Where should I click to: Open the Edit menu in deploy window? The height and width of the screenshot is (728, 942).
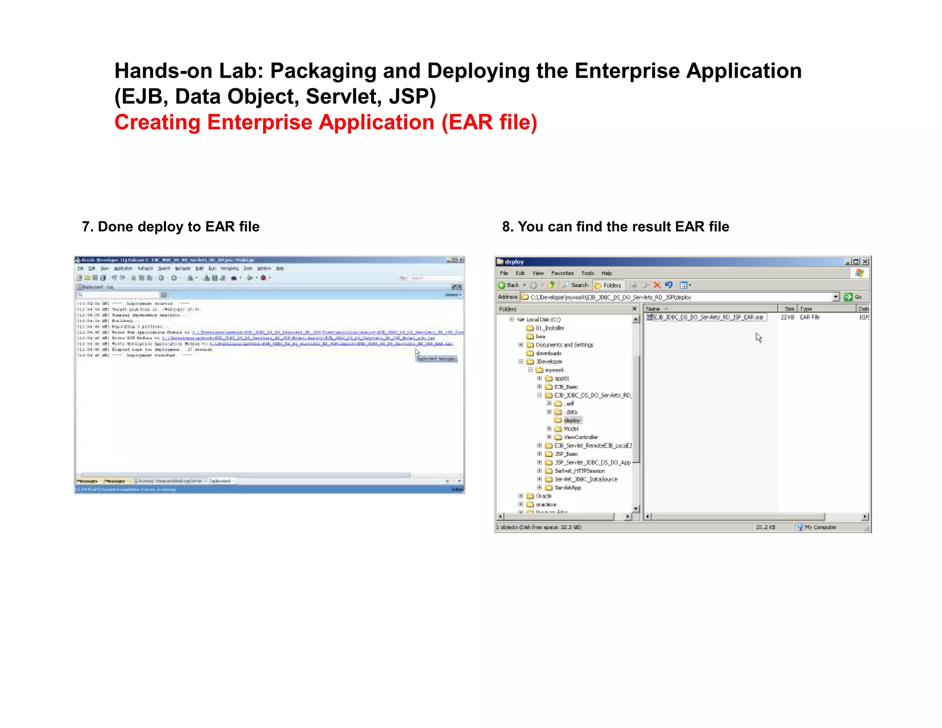tap(520, 273)
